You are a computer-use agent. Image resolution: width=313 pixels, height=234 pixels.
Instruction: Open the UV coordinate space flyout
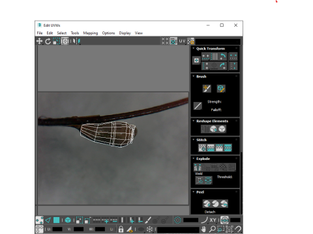[x=182, y=41]
